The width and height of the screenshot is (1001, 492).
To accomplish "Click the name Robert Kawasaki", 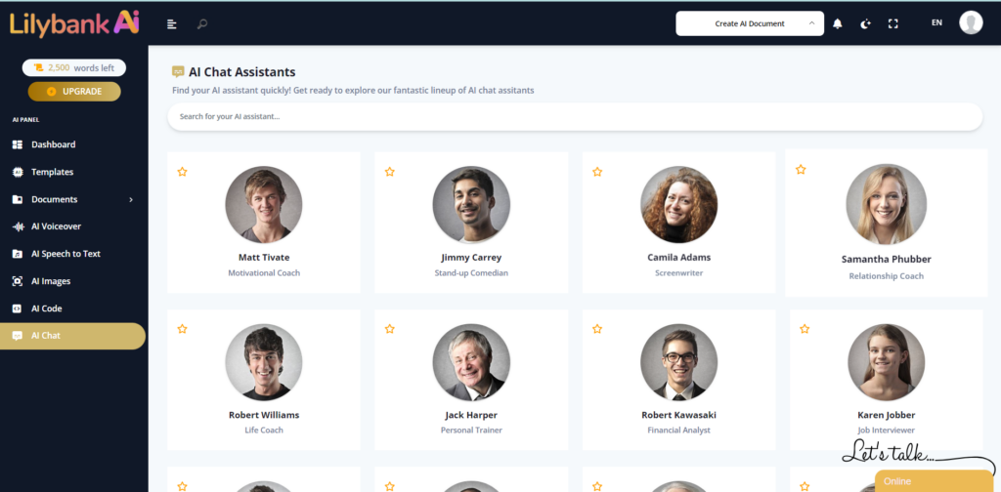I will pyautogui.click(x=678, y=415).
